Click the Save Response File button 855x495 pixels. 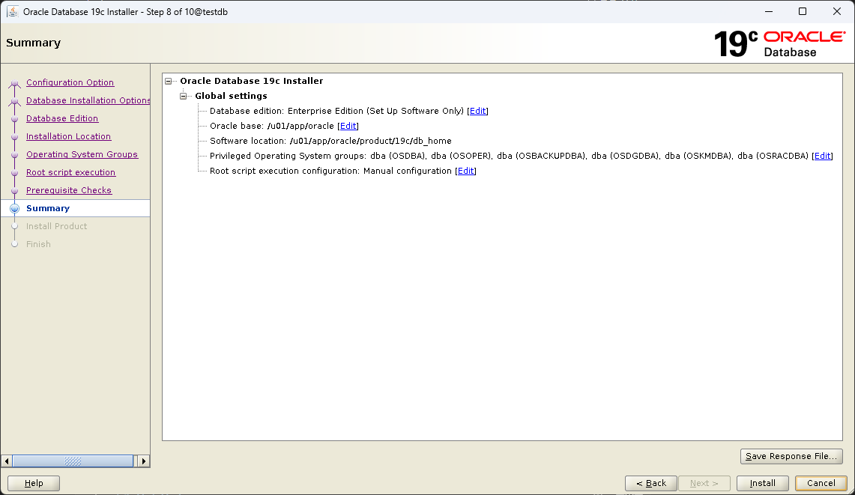(791, 456)
